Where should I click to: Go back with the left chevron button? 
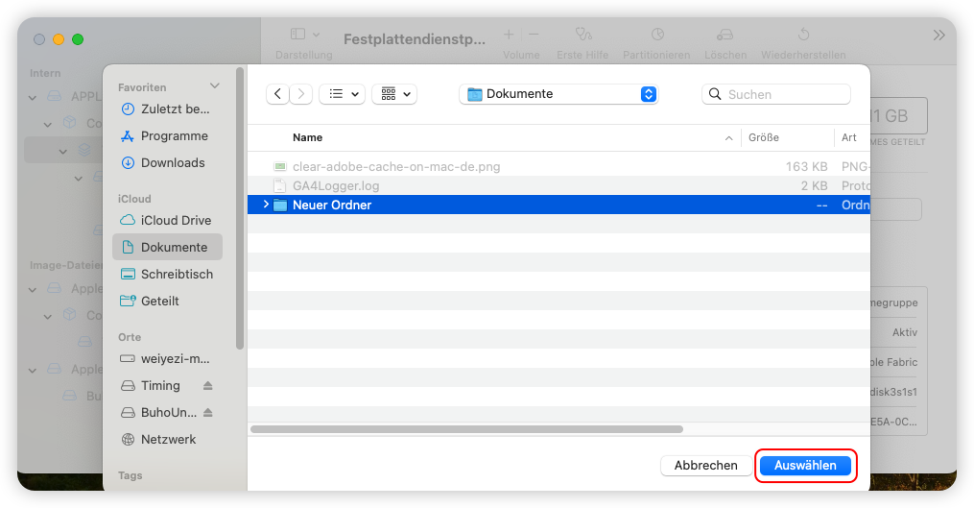pyautogui.click(x=277, y=94)
